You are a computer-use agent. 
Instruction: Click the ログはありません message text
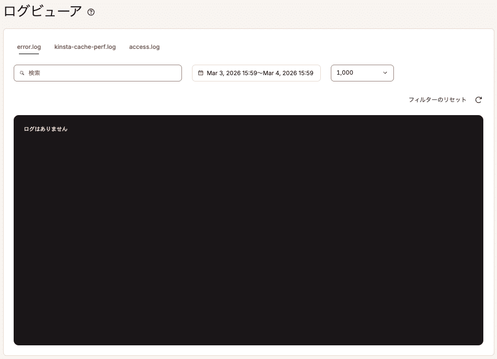click(x=45, y=128)
